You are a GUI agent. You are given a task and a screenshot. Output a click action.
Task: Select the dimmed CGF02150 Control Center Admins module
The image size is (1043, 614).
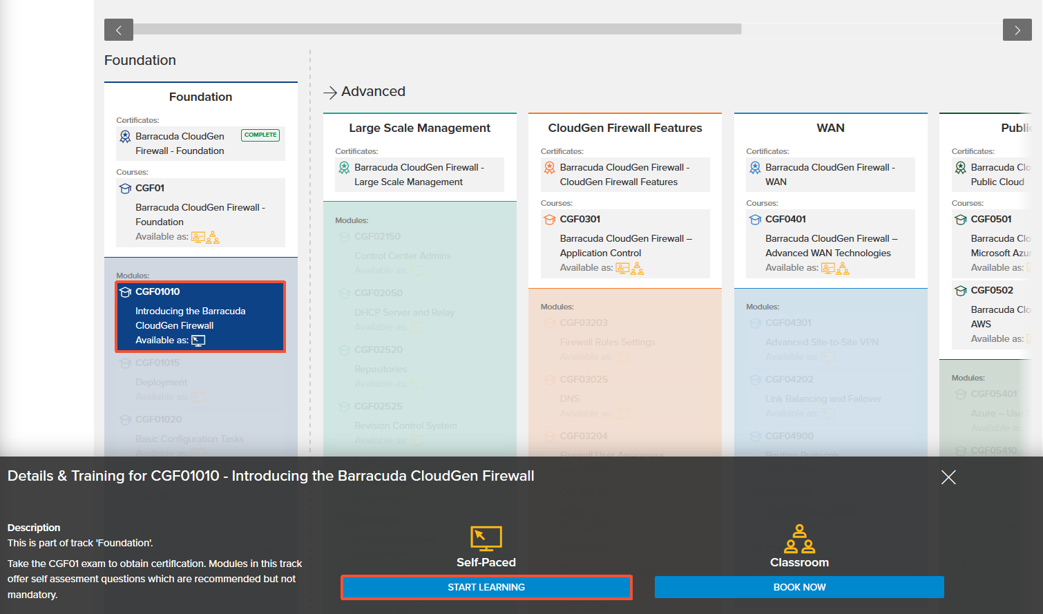click(419, 253)
